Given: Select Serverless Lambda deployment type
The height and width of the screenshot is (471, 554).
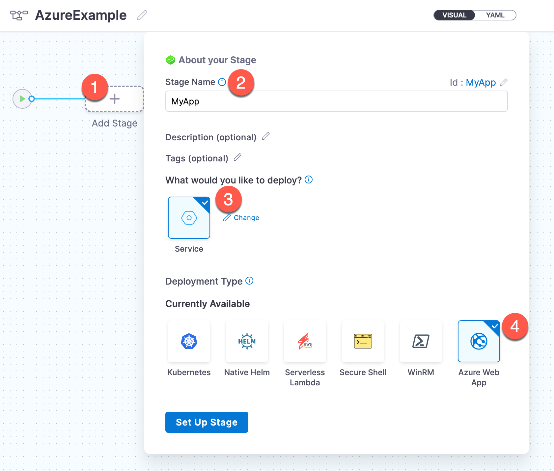Looking at the screenshot, I should click(x=305, y=341).
